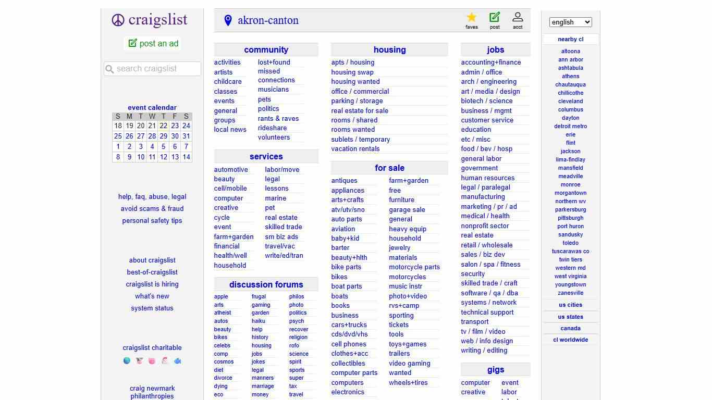The width and height of the screenshot is (712, 400).
Task: Open faves using the star icon
Action: [x=472, y=17]
